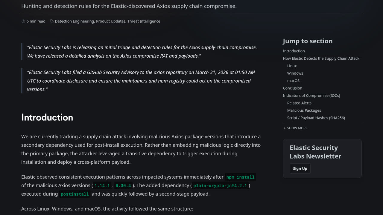The width and height of the screenshot is (383, 215).
Task: Click the Introduction heading
Action: tap(47, 117)
